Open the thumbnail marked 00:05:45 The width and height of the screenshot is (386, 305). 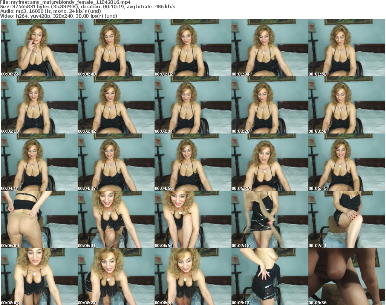pos(346,162)
